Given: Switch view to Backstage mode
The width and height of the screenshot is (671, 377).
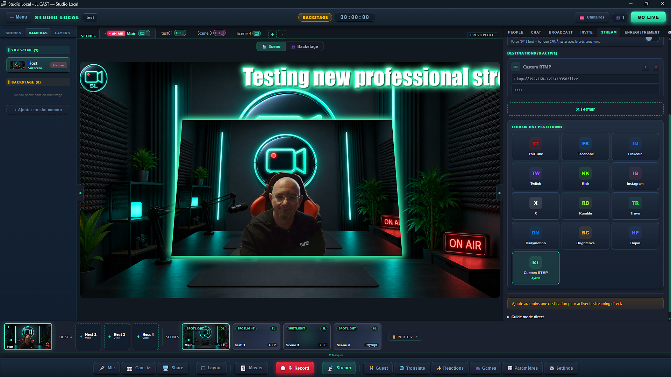Looking at the screenshot, I should tap(304, 46).
